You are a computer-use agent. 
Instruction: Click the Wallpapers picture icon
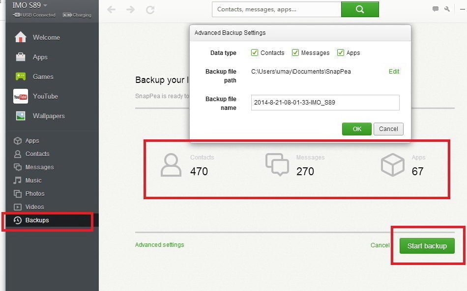21,116
